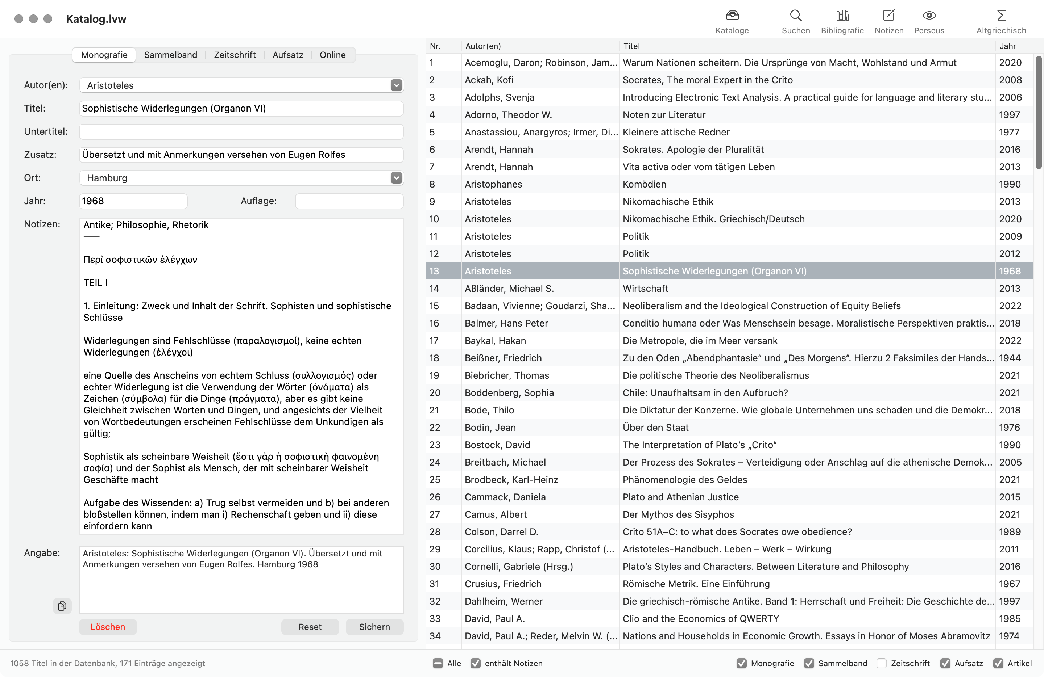The height and width of the screenshot is (677, 1044).
Task: Switch to the Zeitschrift tab
Action: 235,55
